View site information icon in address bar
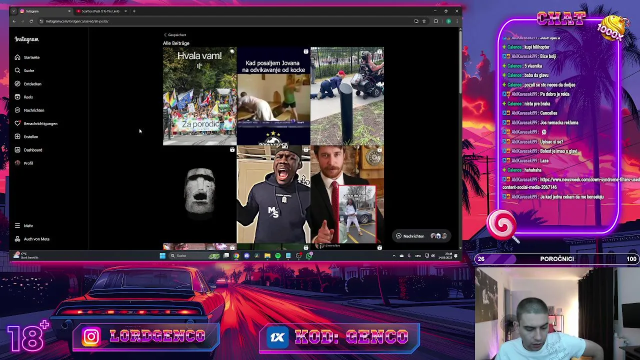 coord(42,21)
